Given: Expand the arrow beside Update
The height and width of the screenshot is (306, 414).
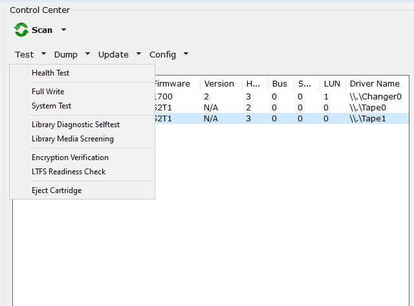Looking at the screenshot, I should (138, 54).
